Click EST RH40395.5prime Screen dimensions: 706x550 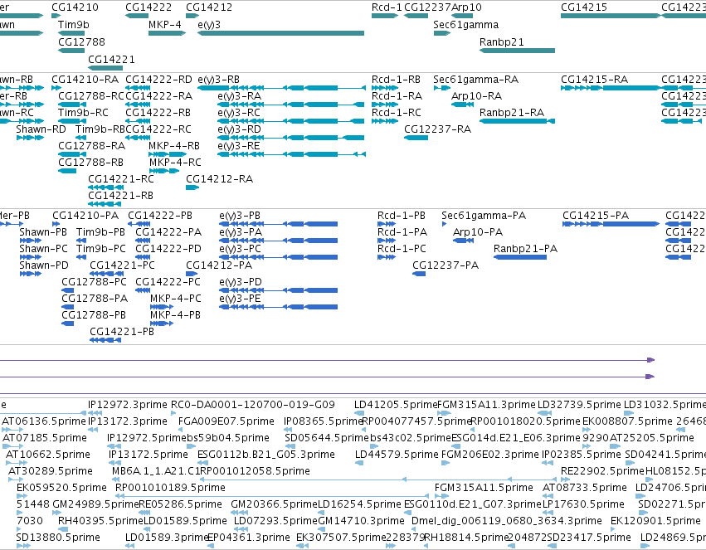[100, 522]
